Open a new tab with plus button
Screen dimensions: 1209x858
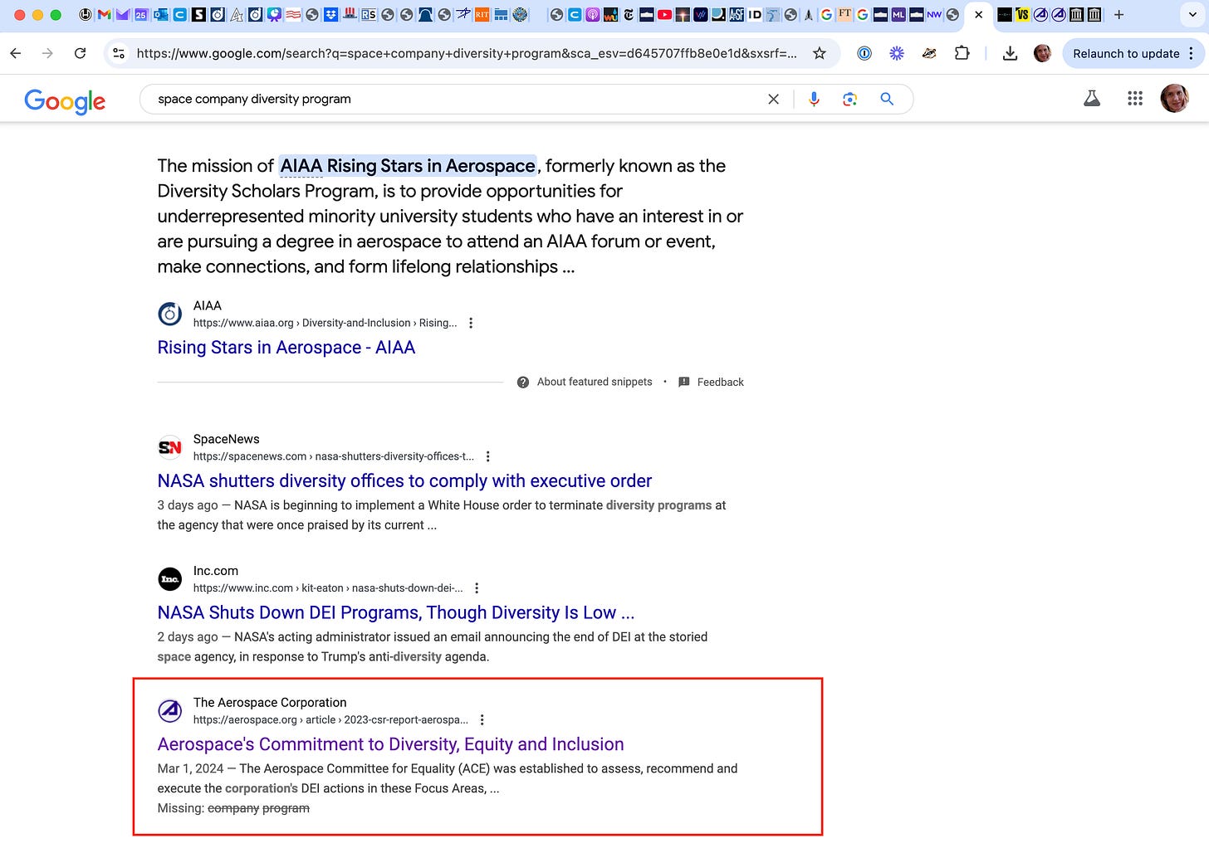1118,14
